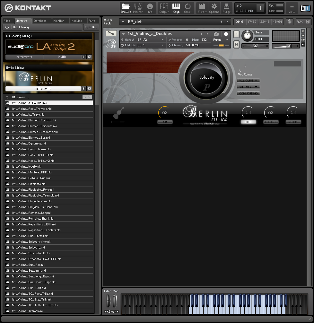Screen dimensions: 314x323
Task: Expand the instrument name dropdown arrow
Action: (x=123, y=34)
